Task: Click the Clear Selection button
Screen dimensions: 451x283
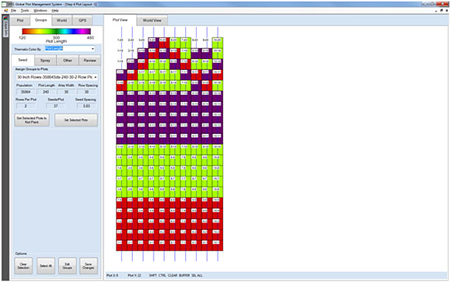Action: [x=23, y=266]
